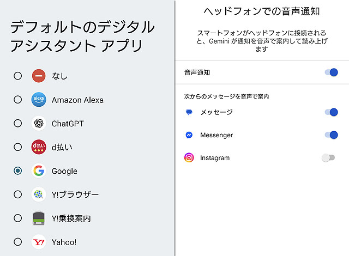349x256 pixels.
Task: Click the Y!乗換案内 train icon
Action: (38, 218)
